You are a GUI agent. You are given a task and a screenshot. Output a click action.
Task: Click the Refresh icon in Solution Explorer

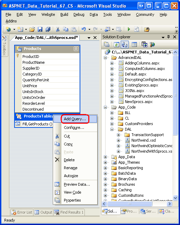(x=116, y=45)
